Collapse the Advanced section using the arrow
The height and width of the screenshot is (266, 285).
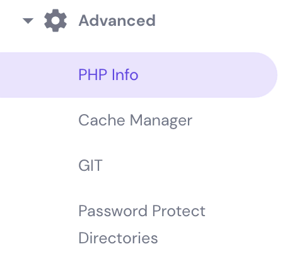pyautogui.click(x=28, y=21)
